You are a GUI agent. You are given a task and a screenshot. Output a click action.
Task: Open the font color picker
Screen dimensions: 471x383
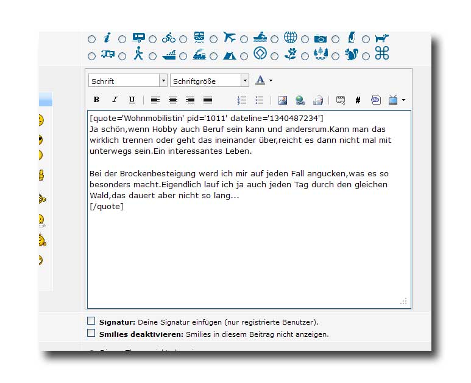[271, 81]
